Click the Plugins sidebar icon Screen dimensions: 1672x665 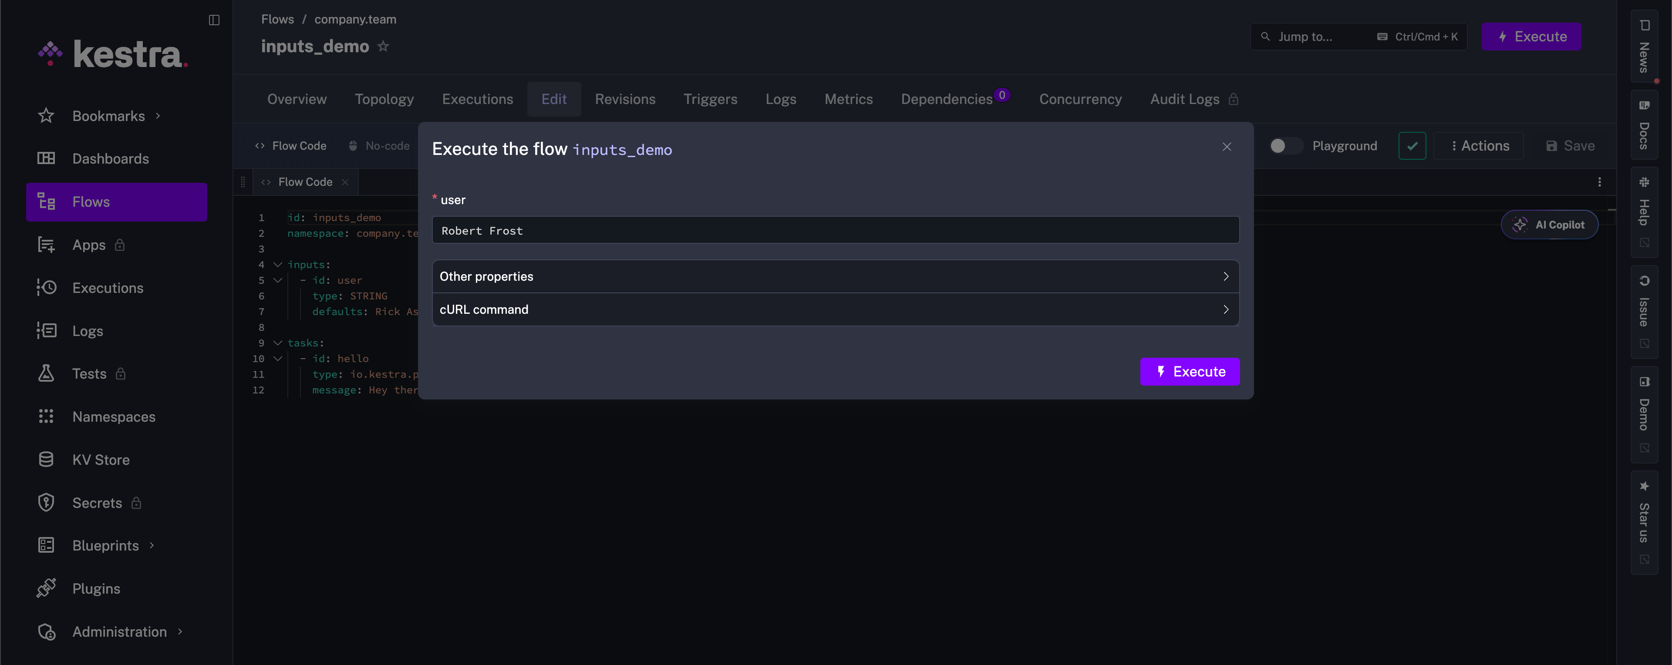coord(46,588)
